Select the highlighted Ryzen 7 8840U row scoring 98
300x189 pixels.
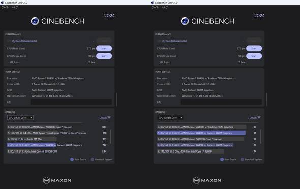tap(207, 133)
